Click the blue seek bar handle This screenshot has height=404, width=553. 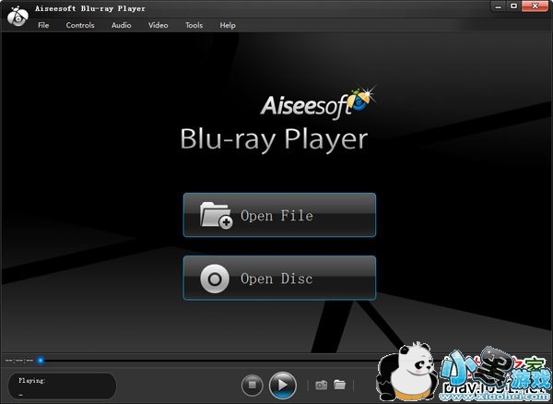pos(41,361)
